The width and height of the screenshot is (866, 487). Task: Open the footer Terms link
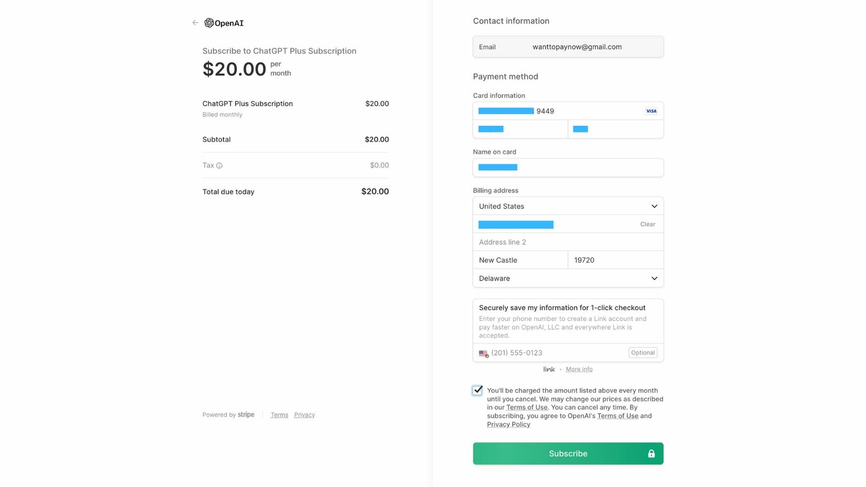coord(279,415)
